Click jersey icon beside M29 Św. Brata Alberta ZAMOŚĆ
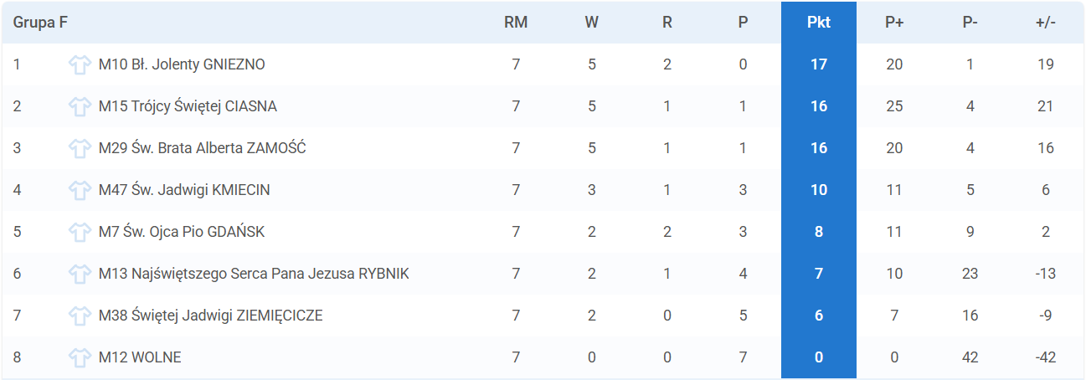This screenshot has height=380, width=1086. pos(80,148)
